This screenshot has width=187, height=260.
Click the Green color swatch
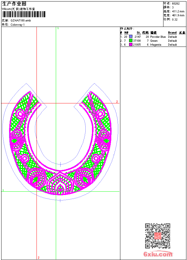click(131, 40)
